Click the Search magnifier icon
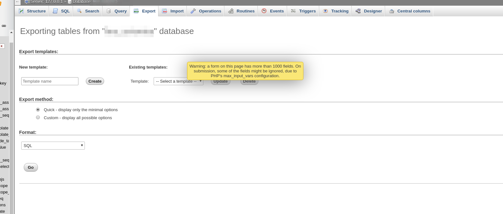Image resolution: width=503 pixels, height=214 pixels. 79,11
